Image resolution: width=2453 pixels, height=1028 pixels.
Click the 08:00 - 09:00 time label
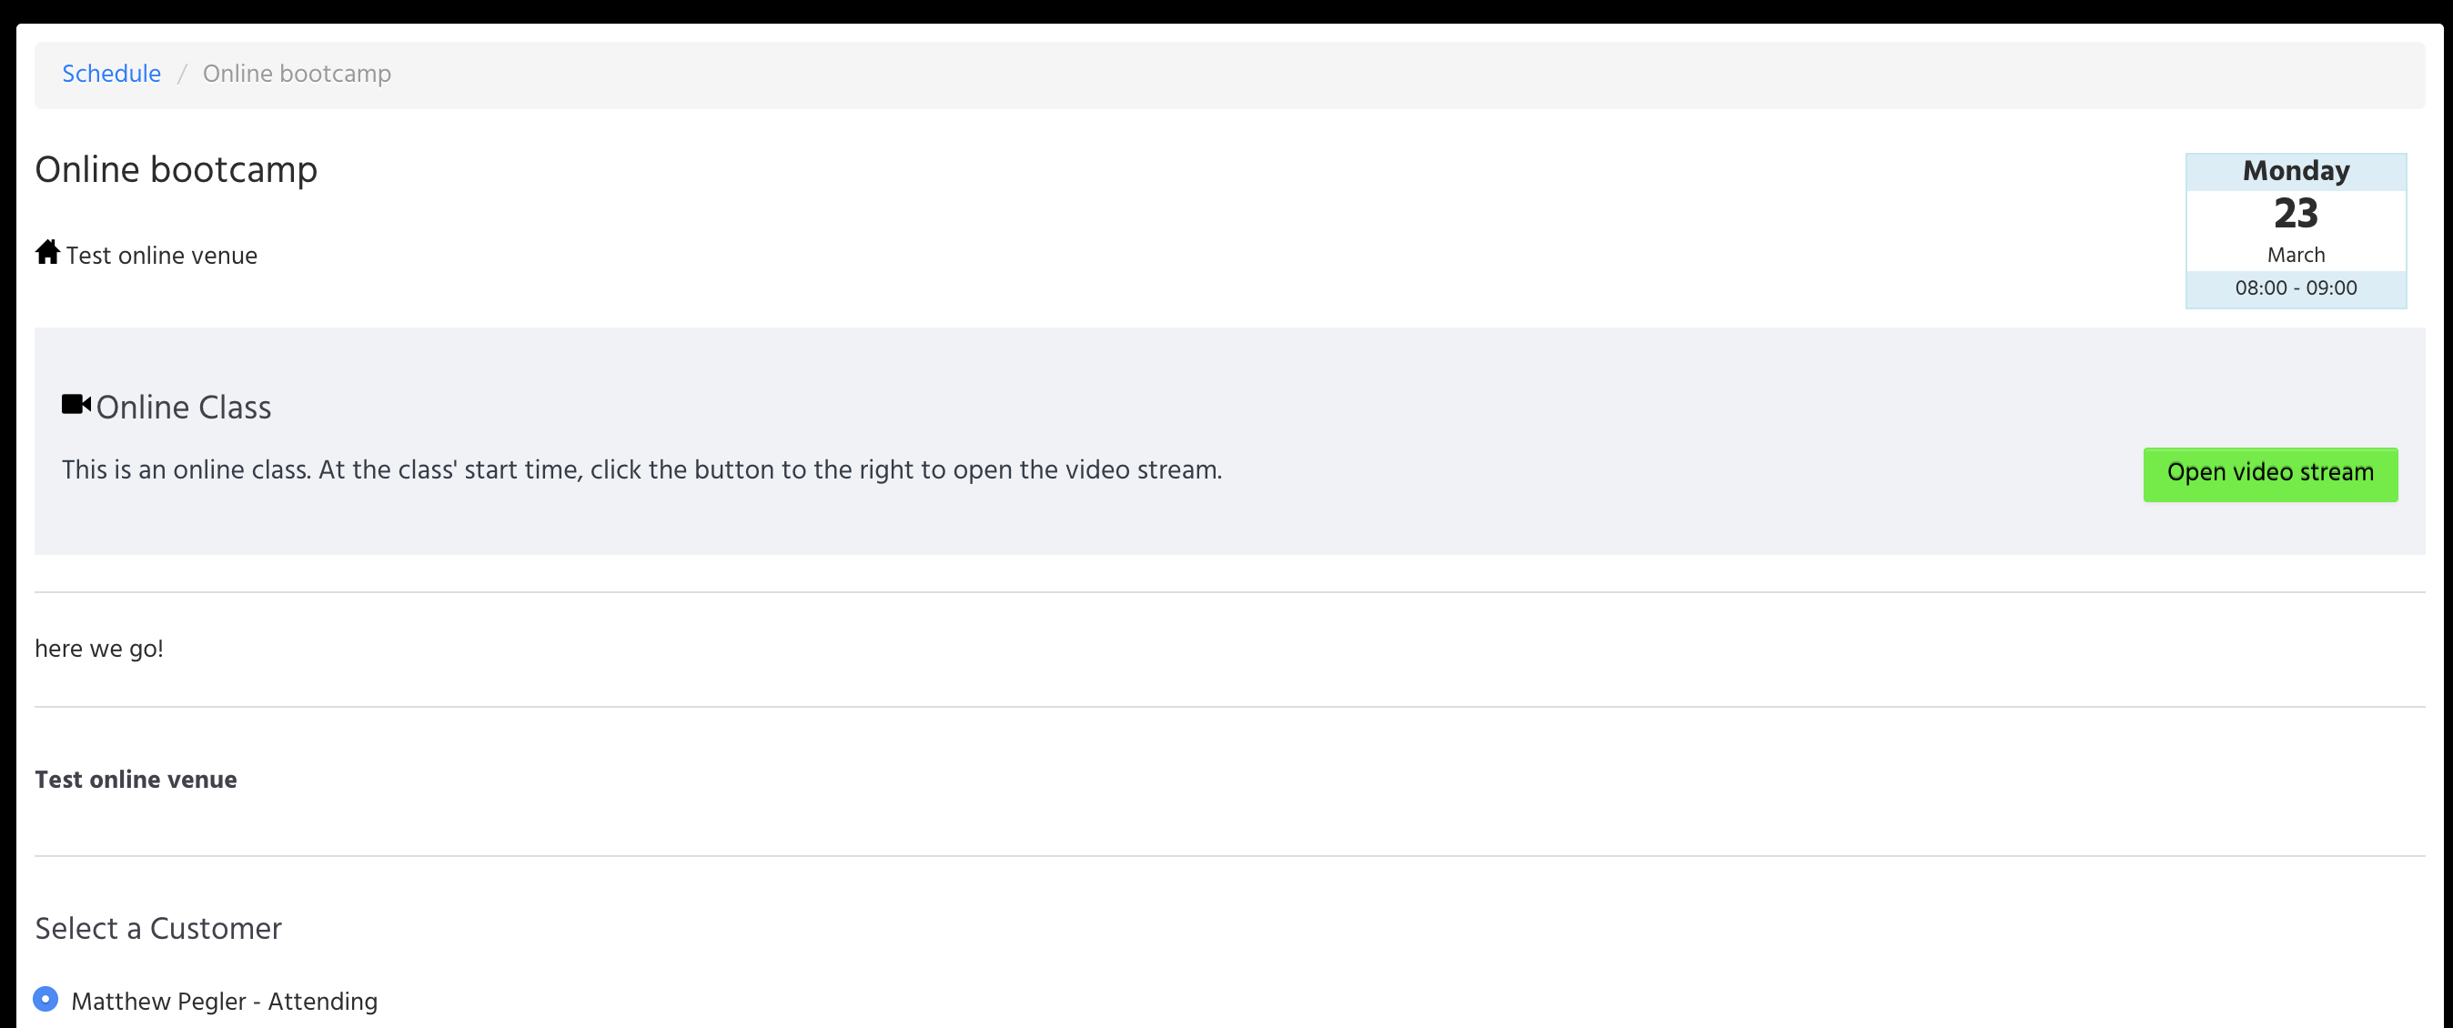pyautogui.click(x=2295, y=288)
